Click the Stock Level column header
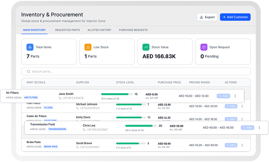 (x=125, y=83)
